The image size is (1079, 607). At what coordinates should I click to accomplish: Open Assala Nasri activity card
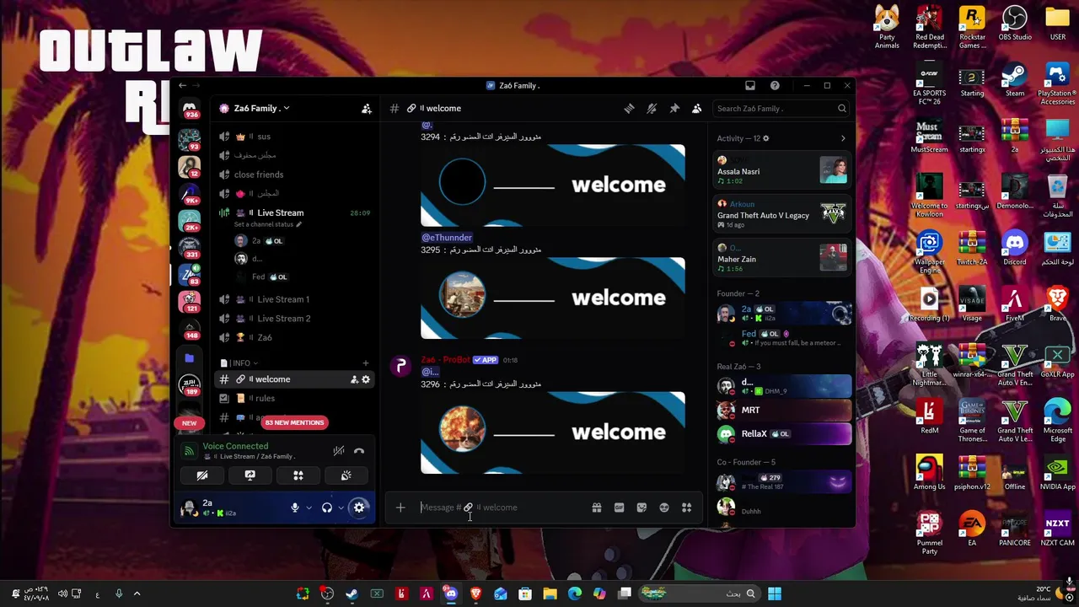[781, 171]
